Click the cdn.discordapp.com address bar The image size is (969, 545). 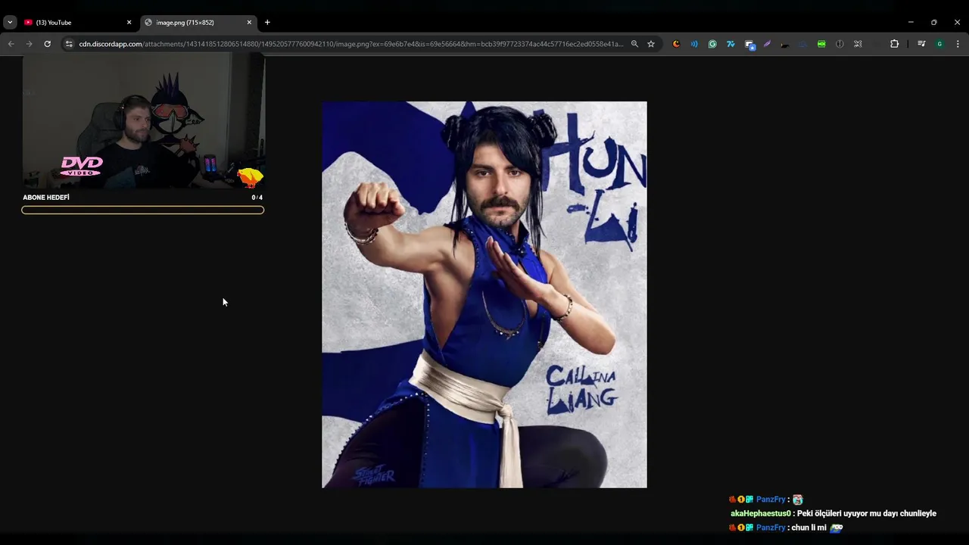coord(351,44)
